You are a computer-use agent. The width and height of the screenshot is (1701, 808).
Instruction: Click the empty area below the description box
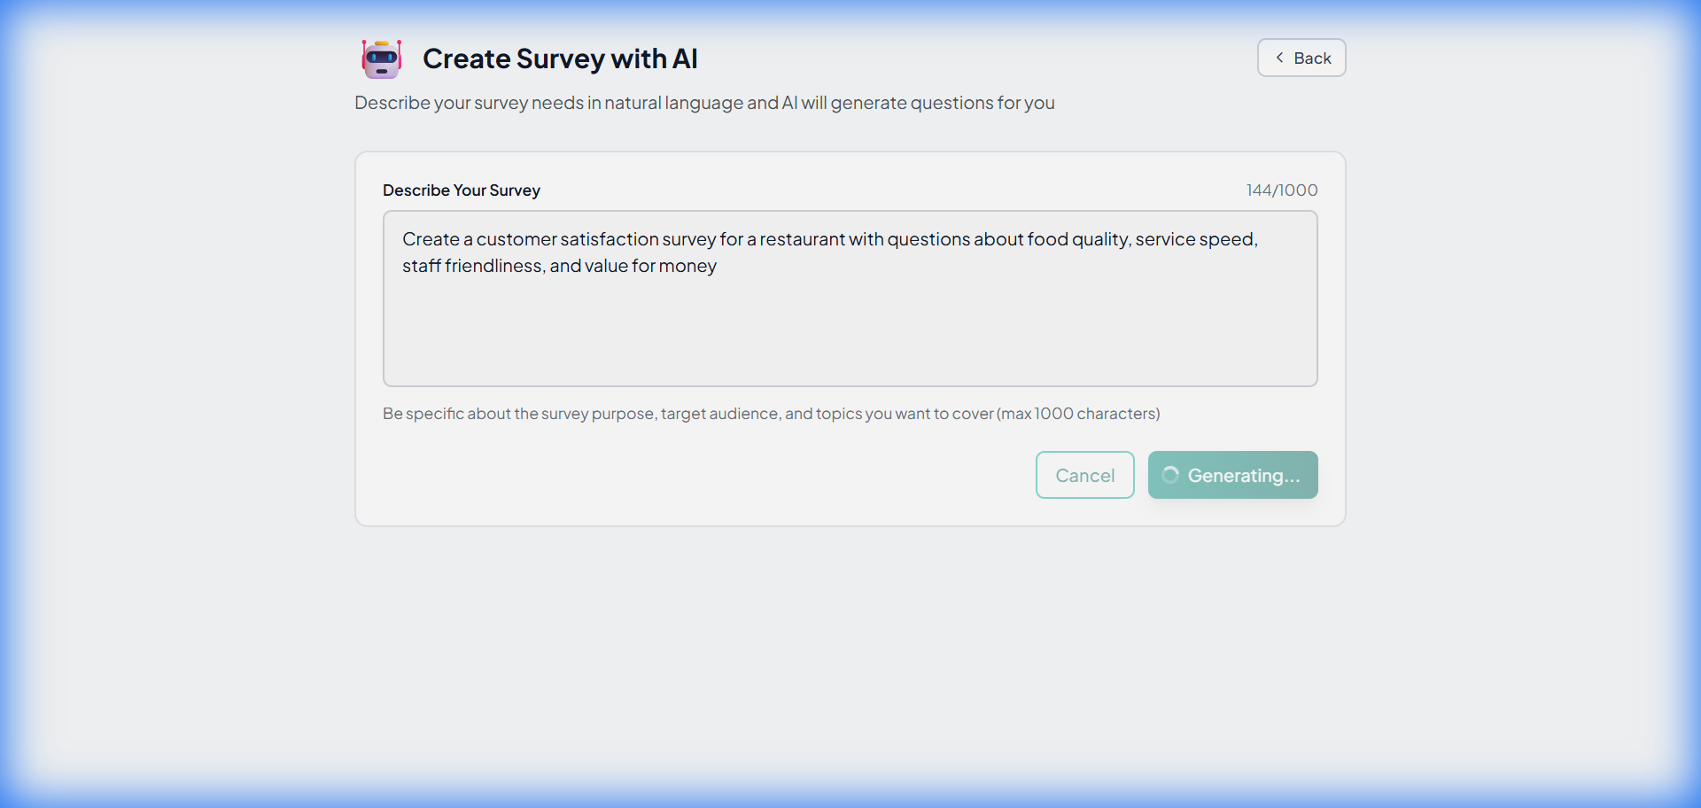click(x=850, y=620)
